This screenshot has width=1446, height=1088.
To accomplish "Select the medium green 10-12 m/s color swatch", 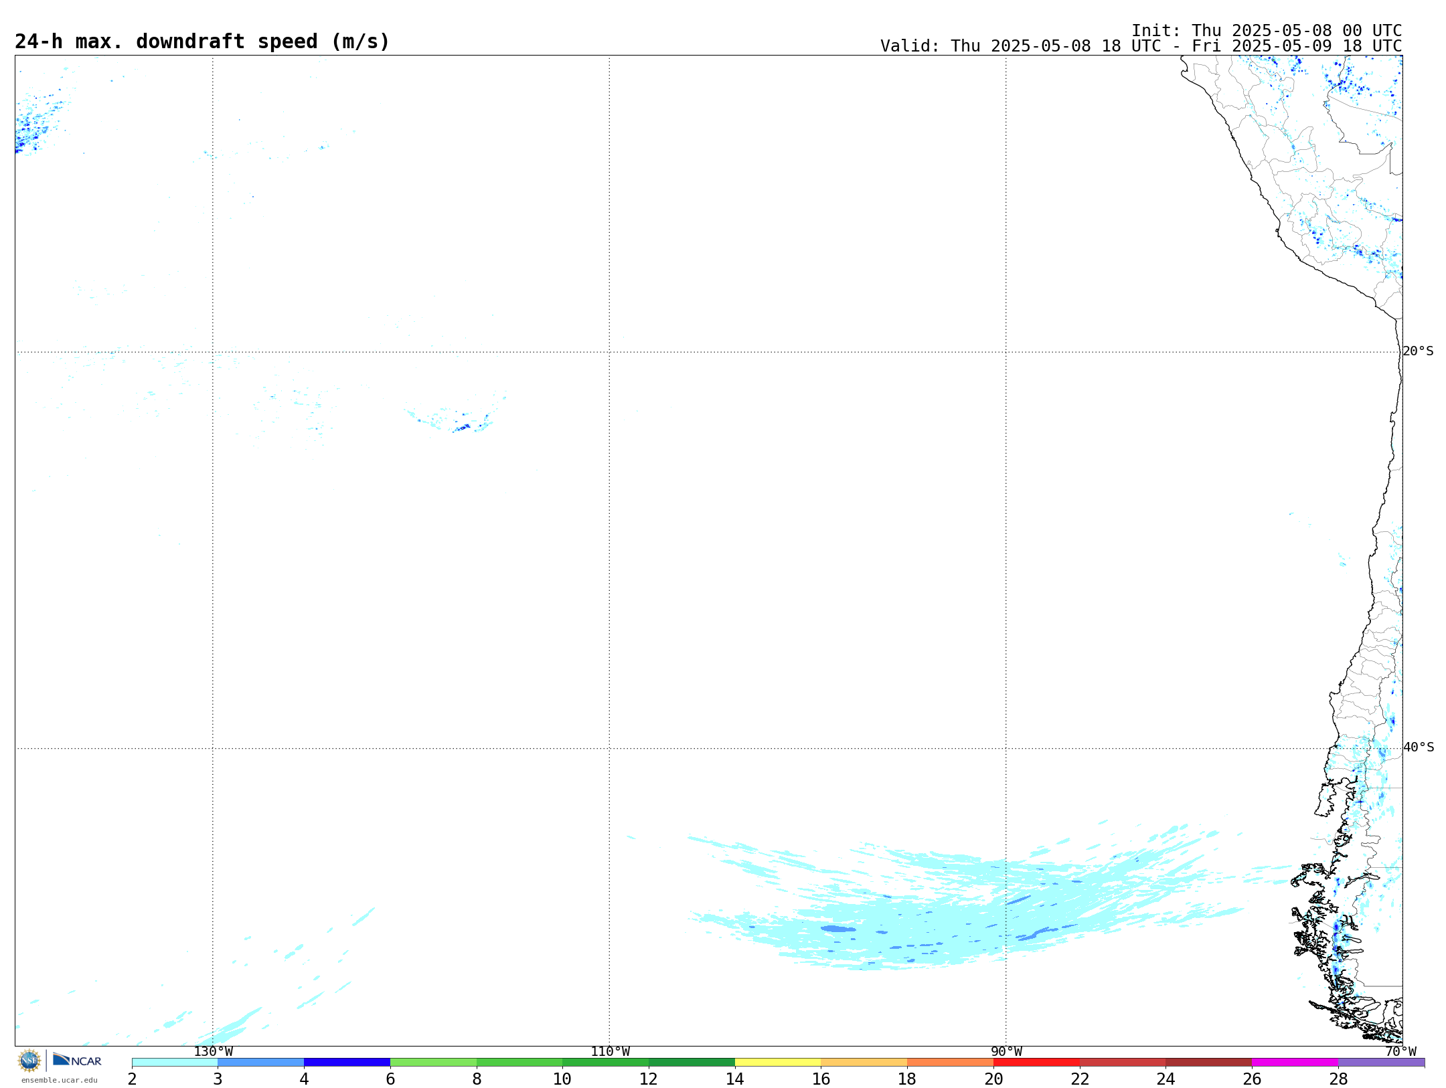I will (605, 1063).
